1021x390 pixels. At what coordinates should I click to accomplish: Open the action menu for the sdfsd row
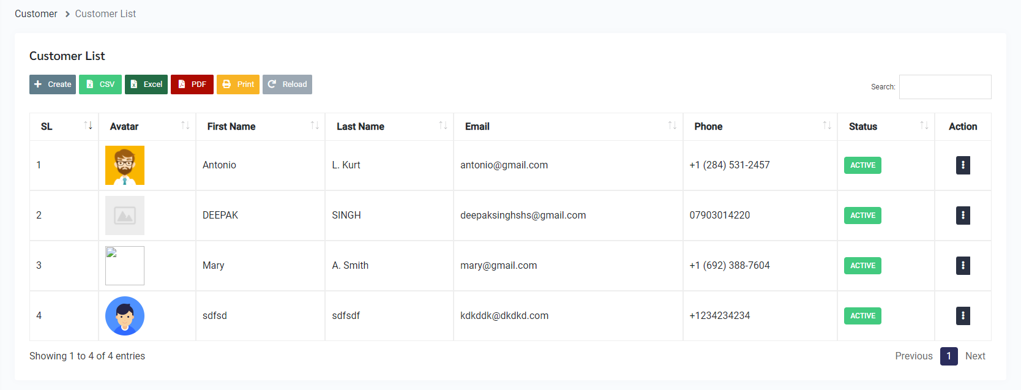pyautogui.click(x=963, y=316)
